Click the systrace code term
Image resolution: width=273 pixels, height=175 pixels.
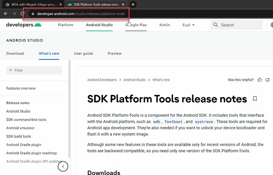(204, 122)
